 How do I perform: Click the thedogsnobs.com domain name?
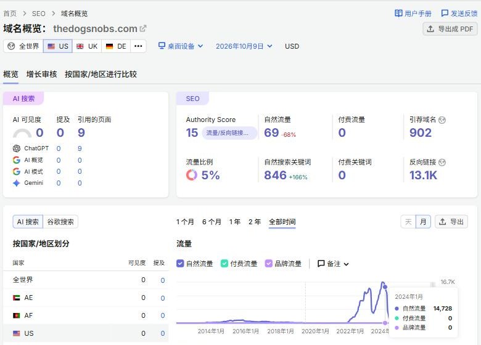click(95, 28)
